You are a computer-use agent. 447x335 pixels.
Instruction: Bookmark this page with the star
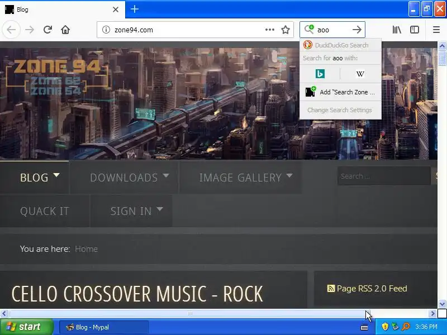click(286, 30)
